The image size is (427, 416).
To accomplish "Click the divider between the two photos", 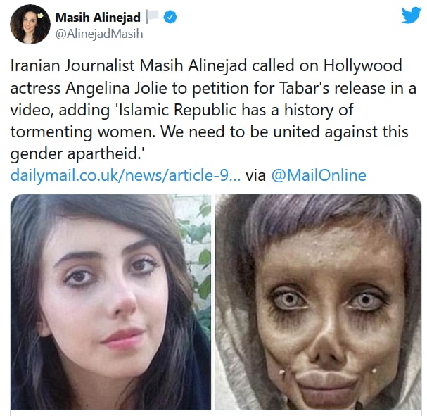I will [213, 302].
